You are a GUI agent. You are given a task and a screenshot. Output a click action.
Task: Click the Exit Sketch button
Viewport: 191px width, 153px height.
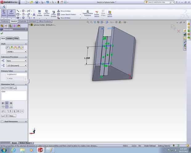(x=4, y=13)
